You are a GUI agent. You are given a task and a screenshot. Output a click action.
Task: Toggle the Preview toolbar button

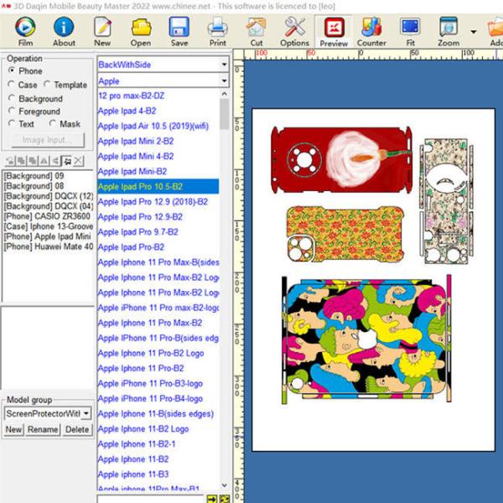(334, 31)
